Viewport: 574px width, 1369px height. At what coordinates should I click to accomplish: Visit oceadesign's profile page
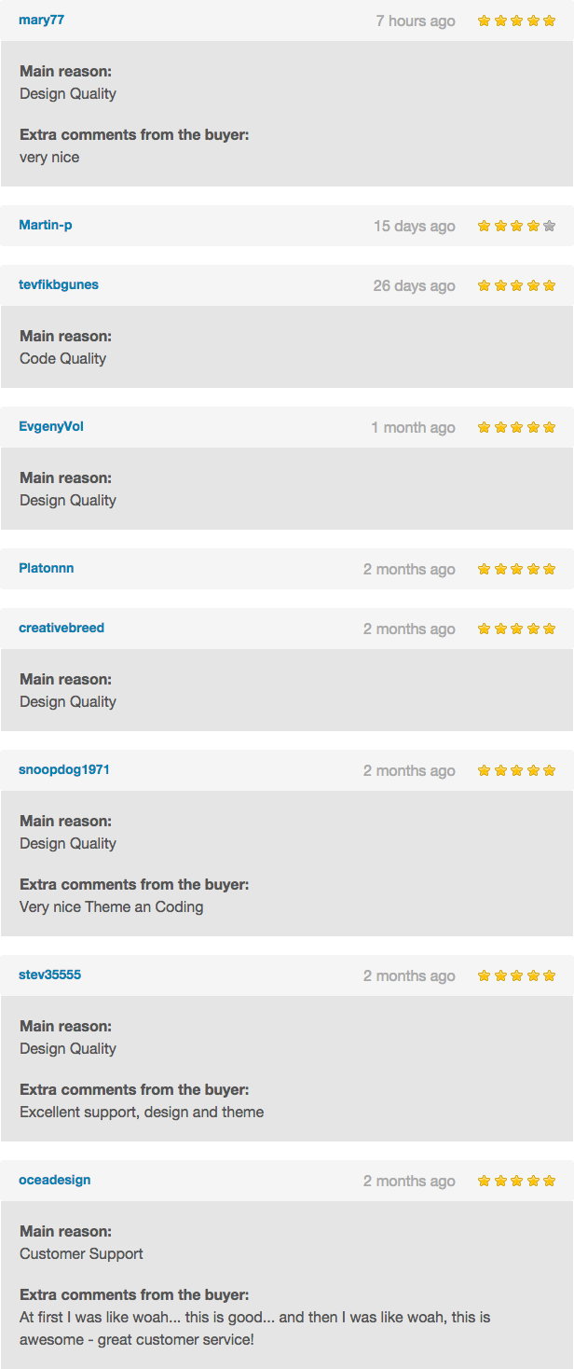pos(55,1180)
